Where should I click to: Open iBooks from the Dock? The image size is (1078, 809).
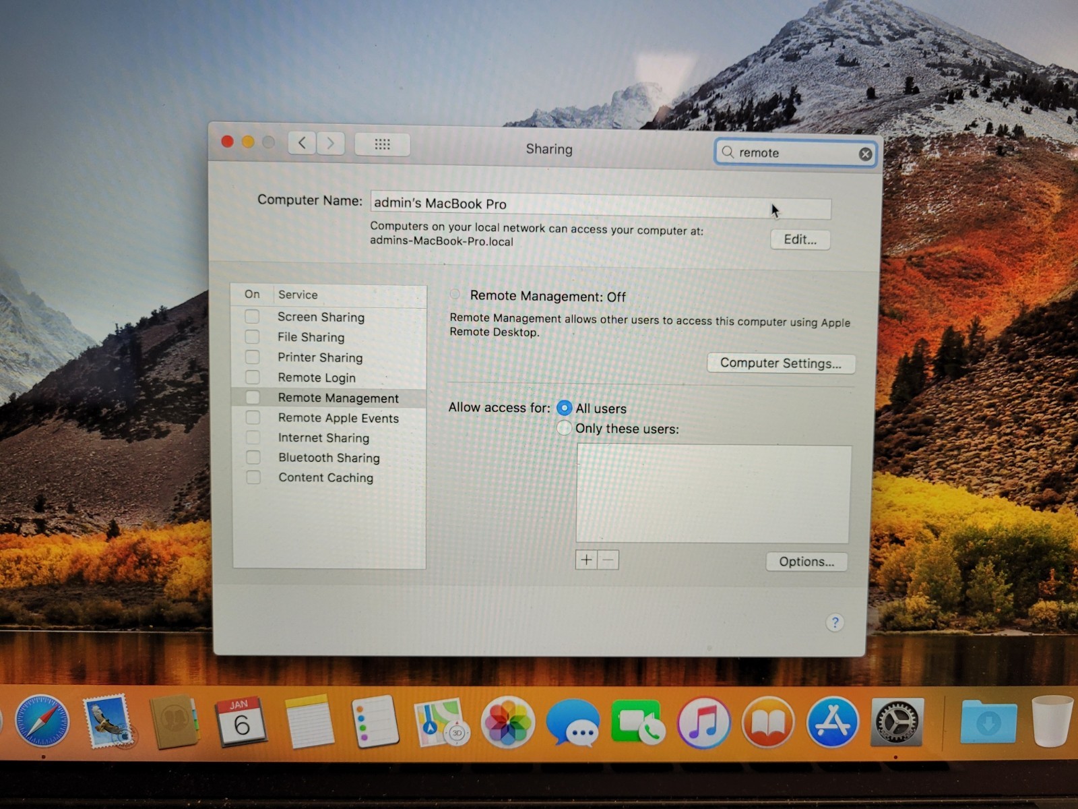tap(768, 723)
